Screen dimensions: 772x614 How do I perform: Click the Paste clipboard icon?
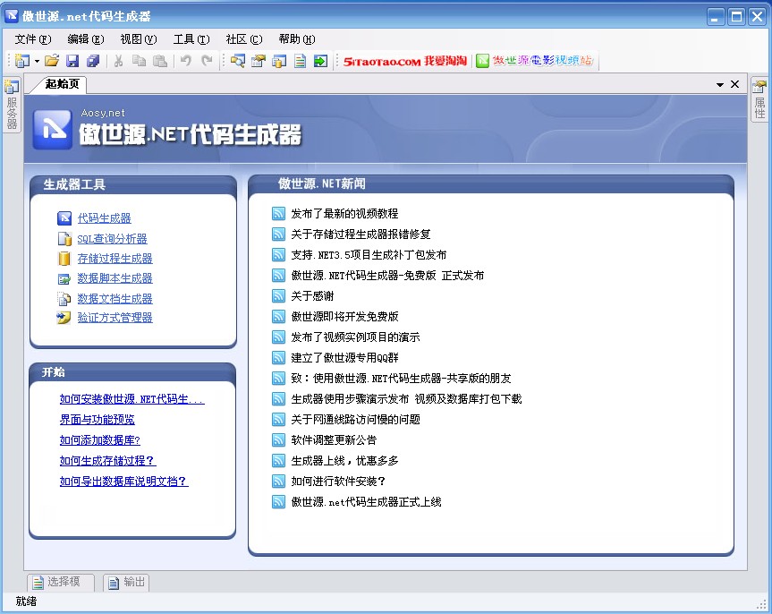pos(160,61)
